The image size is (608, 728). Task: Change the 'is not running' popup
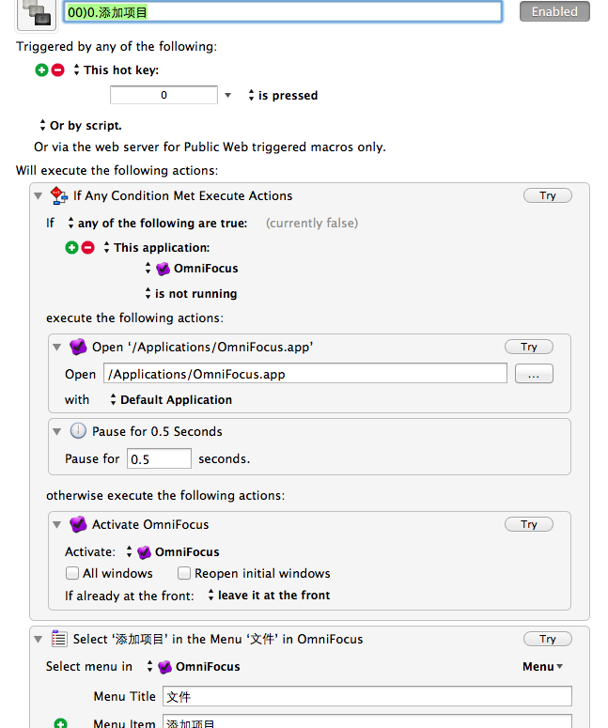tap(191, 293)
